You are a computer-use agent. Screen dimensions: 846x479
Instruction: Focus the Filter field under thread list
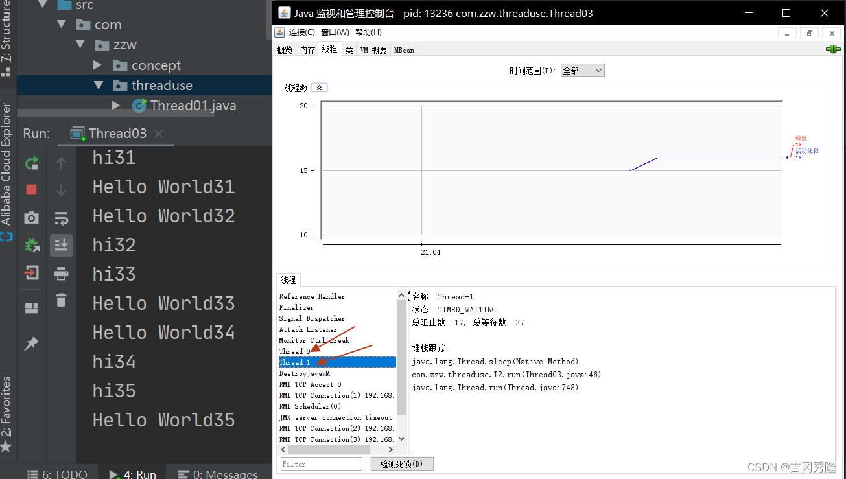322,464
